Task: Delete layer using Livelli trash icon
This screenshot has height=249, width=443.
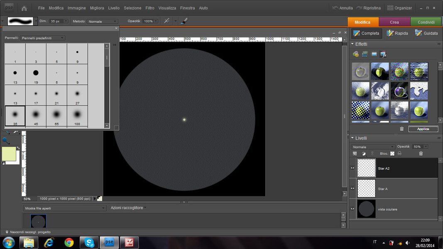Action: pyautogui.click(x=421, y=154)
